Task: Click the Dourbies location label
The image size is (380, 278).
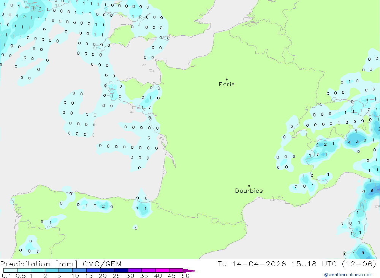Action: (x=249, y=191)
